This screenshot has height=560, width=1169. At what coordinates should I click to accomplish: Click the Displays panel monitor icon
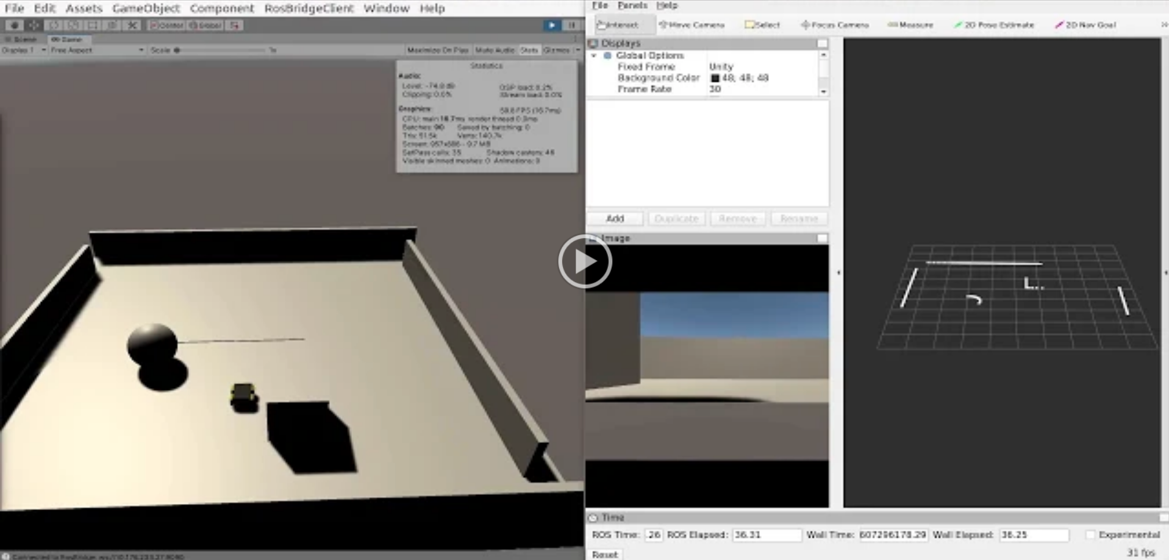[x=593, y=43]
